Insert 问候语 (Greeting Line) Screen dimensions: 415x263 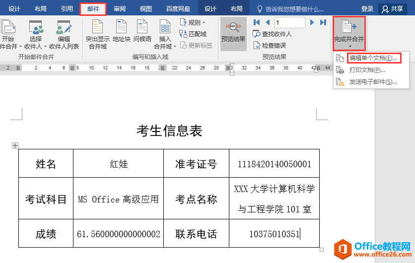pyautogui.click(x=142, y=31)
